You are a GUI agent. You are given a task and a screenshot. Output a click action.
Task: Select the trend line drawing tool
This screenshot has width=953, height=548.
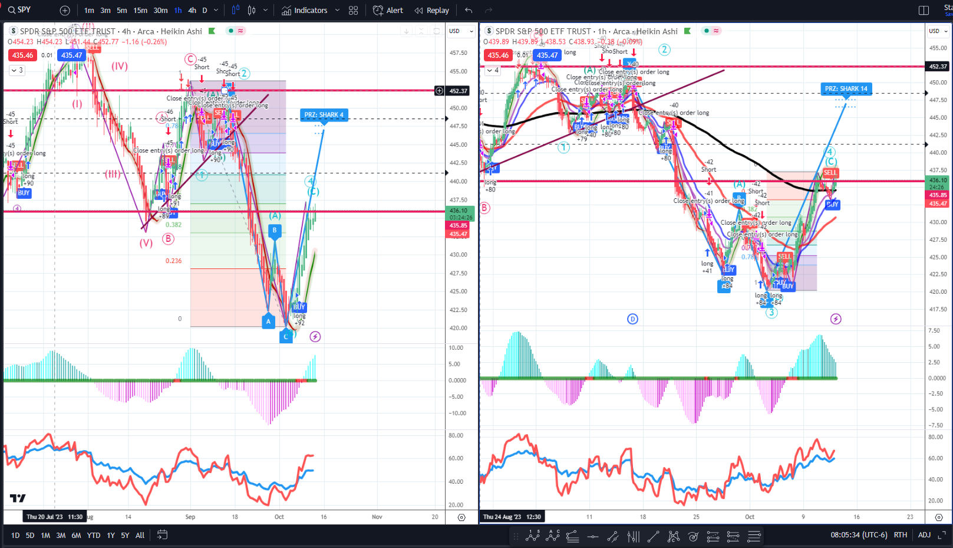[x=653, y=536]
